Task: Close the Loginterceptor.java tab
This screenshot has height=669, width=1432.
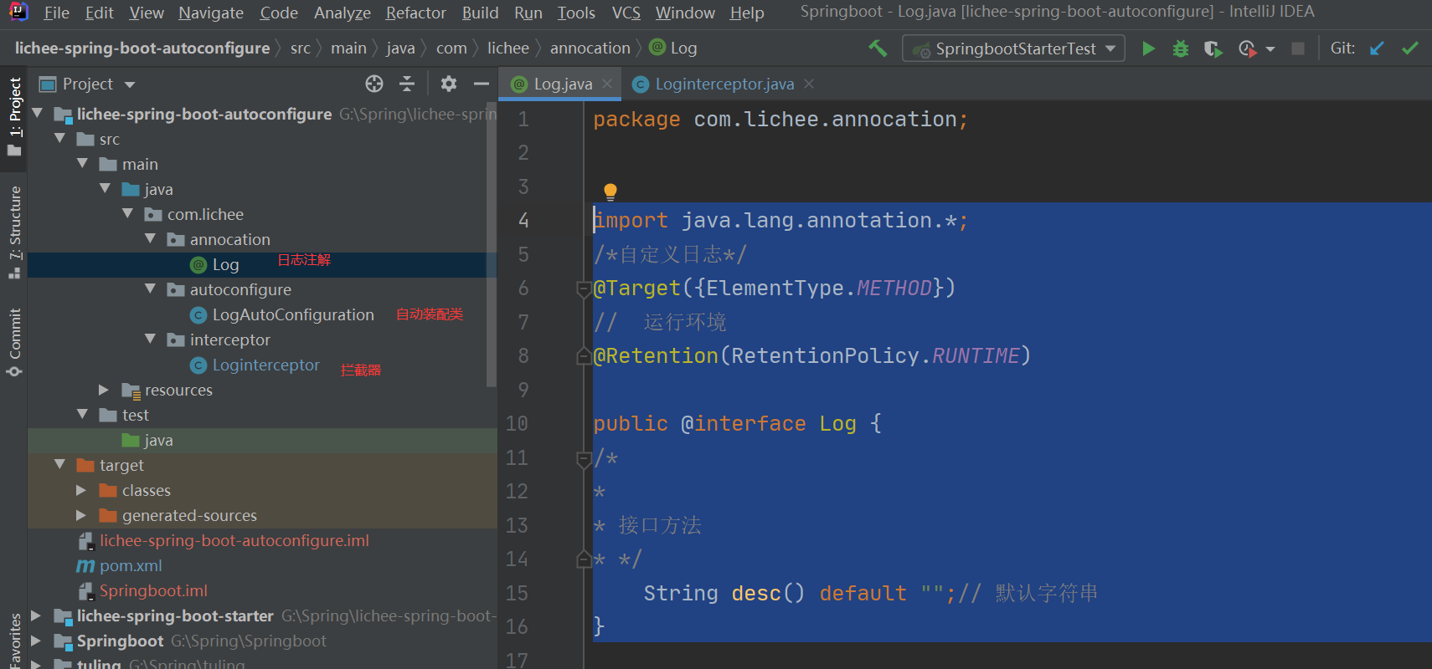Action: point(809,84)
